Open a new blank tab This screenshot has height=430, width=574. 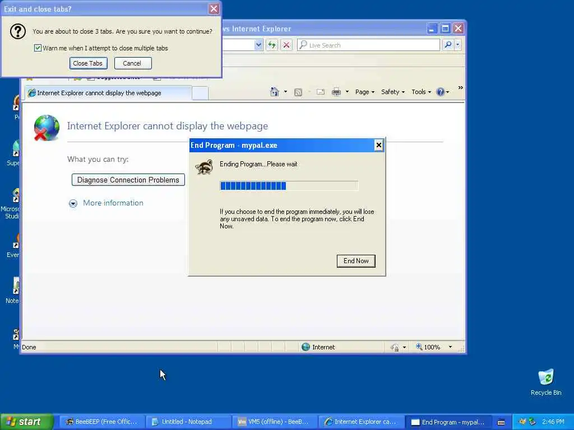tap(200, 94)
